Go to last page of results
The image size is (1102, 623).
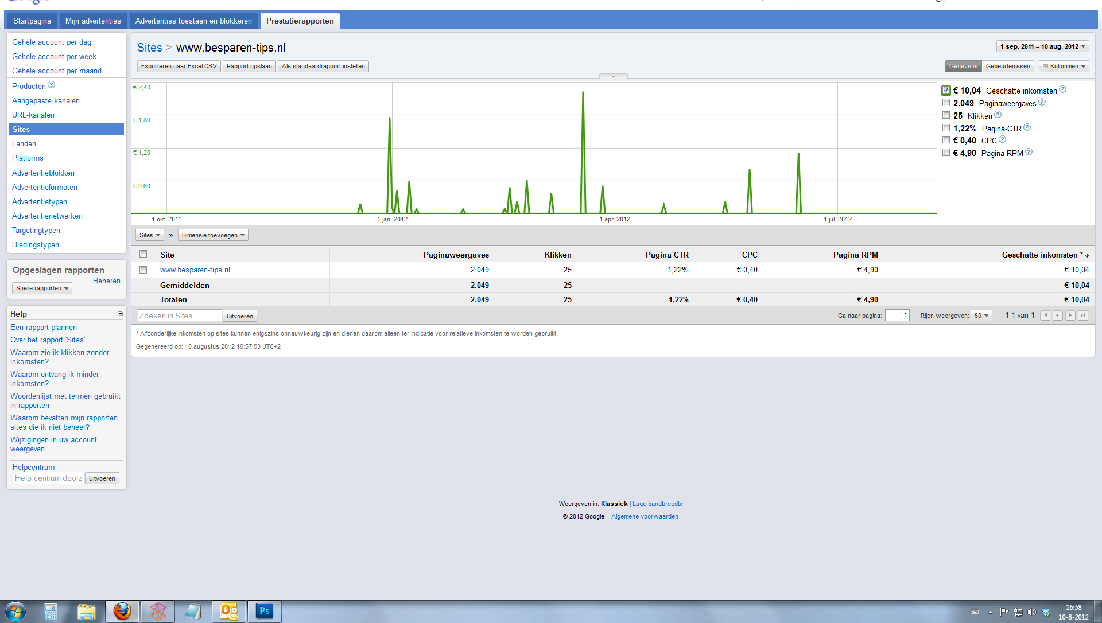(x=1083, y=316)
